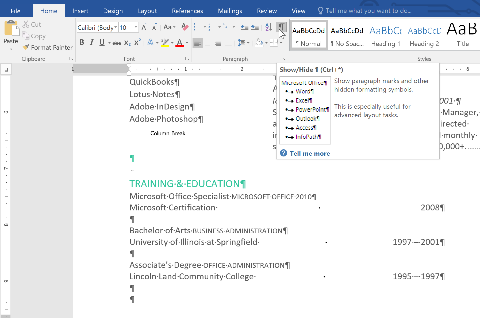Expand the Paste options arrow
This screenshot has height=318, width=480.
[x=11, y=49]
